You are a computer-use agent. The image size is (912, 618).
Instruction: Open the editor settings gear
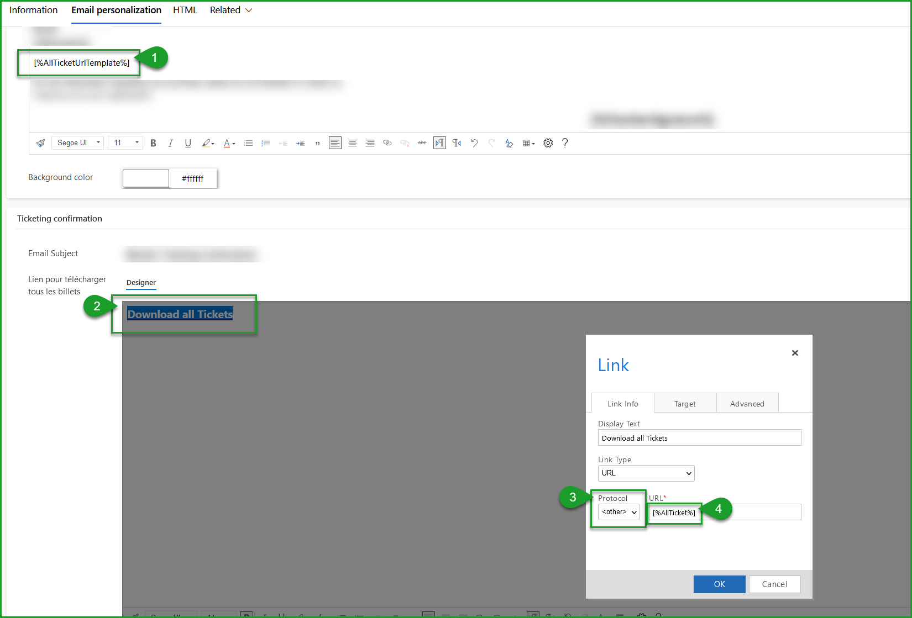pos(548,142)
